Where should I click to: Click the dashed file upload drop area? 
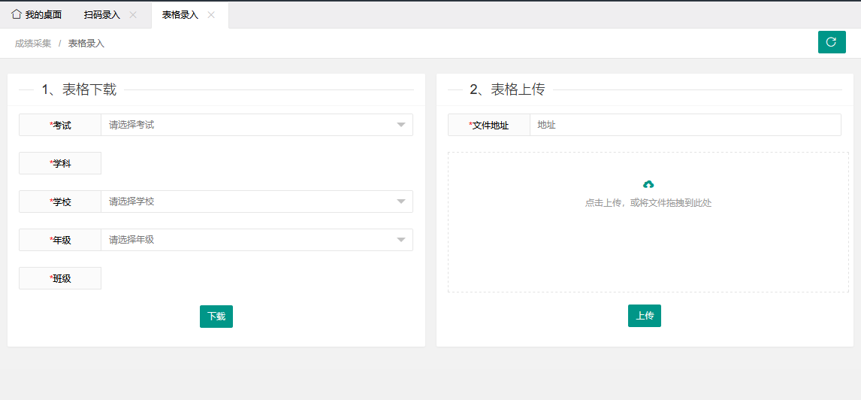tap(648, 248)
